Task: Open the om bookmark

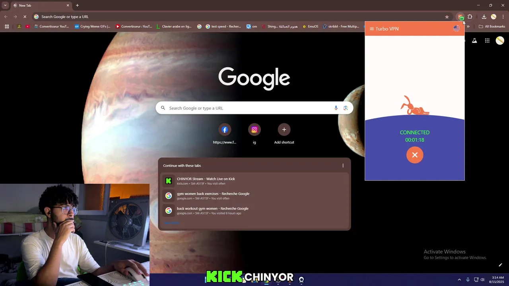Action: (x=252, y=27)
